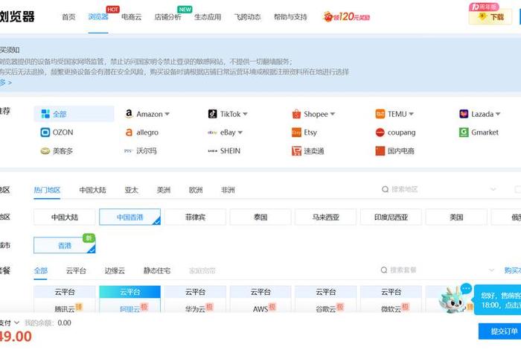
Task: Select the 泰国 region option
Action: [260, 217]
